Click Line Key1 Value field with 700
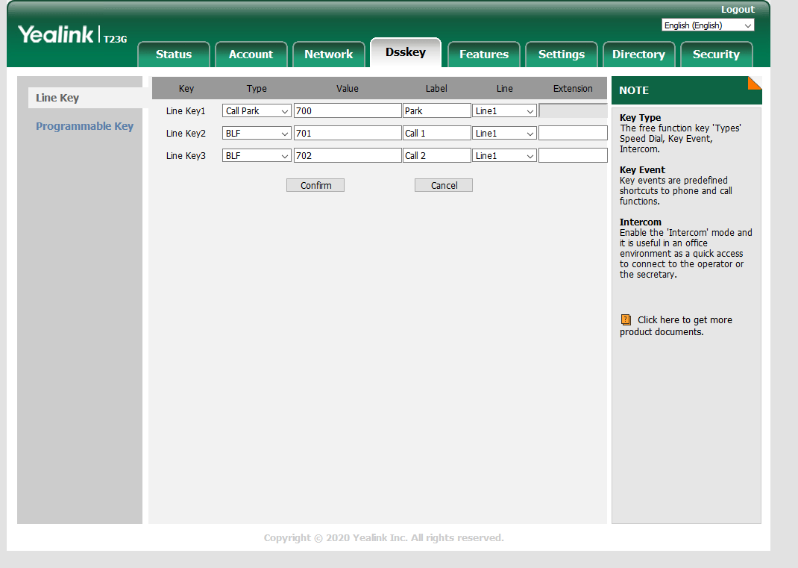The width and height of the screenshot is (798, 568). [x=347, y=111]
